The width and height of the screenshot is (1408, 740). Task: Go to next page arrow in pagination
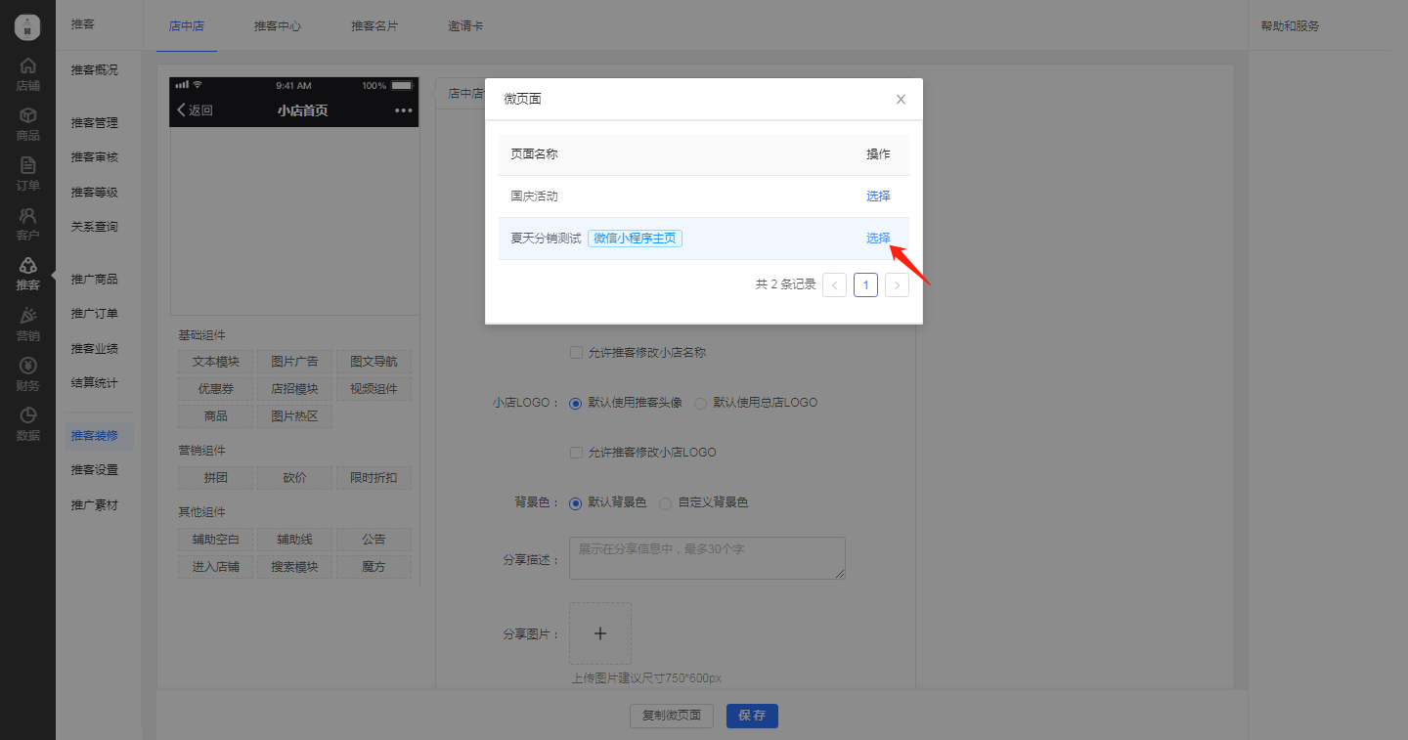click(897, 284)
